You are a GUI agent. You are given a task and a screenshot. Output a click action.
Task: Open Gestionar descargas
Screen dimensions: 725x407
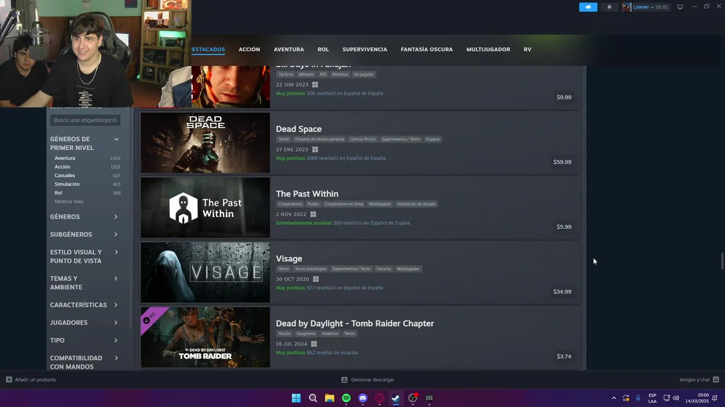[368, 380]
